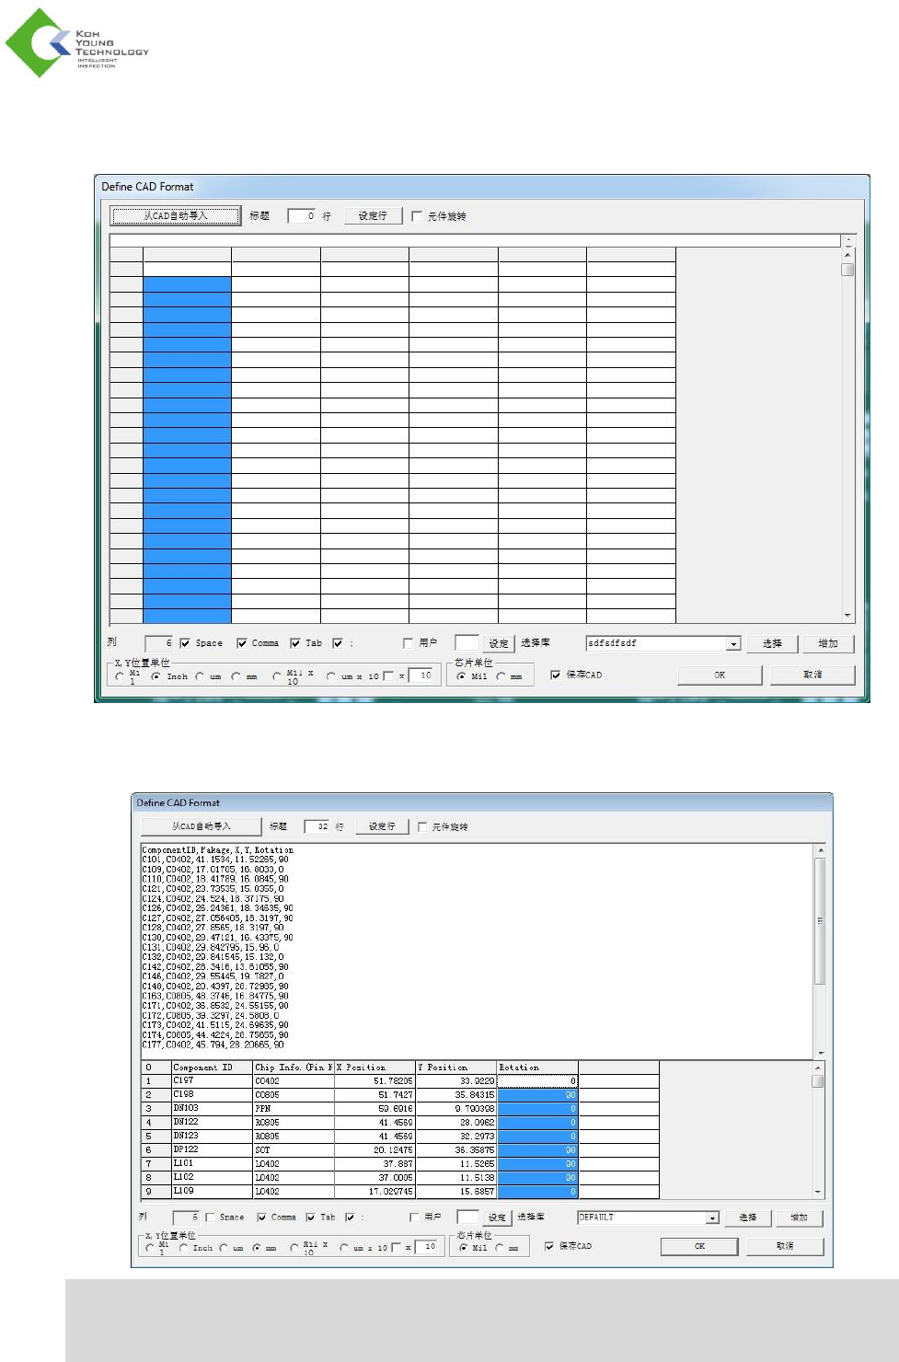Confirm with OK in the sdfsdfsdf library dialog
This screenshot has height=1362, width=899.
coord(720,675)
